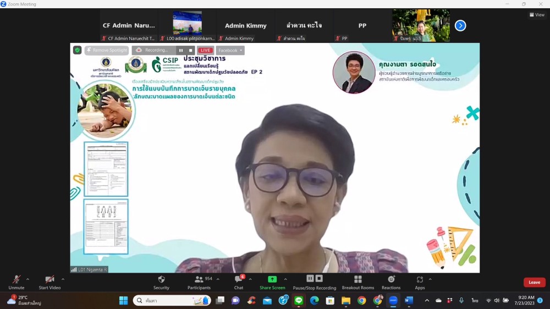Toggle Start Video camera on
The image size is (550, 309).
tap(50, 282)
